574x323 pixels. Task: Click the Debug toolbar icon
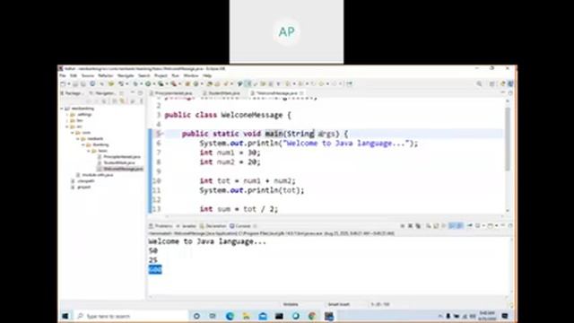click(135, 83)
